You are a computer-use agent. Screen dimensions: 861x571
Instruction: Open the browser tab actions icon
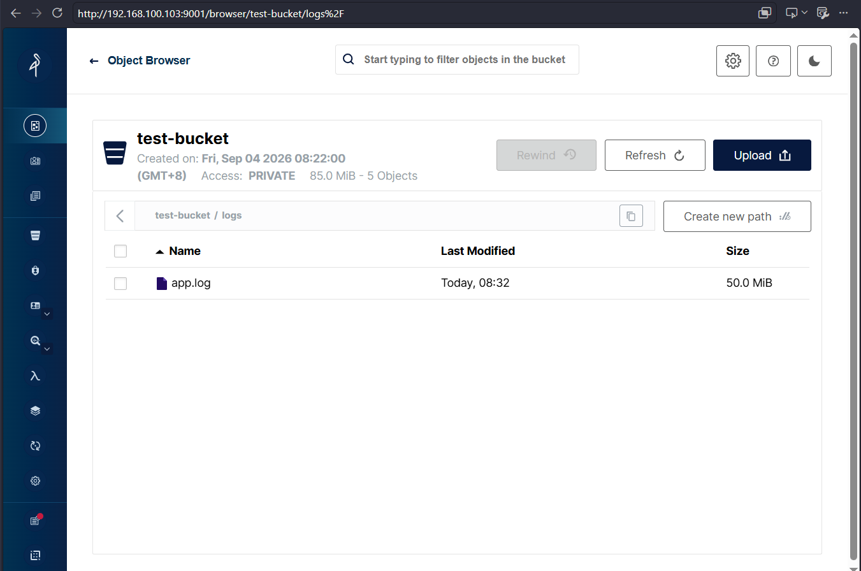click(765, 13)
